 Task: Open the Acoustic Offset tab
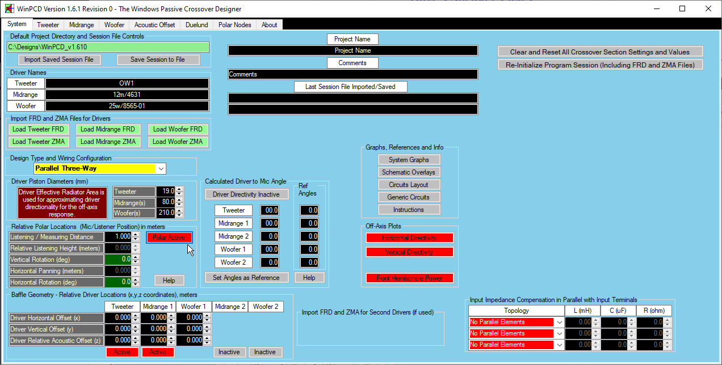point(154,25)
